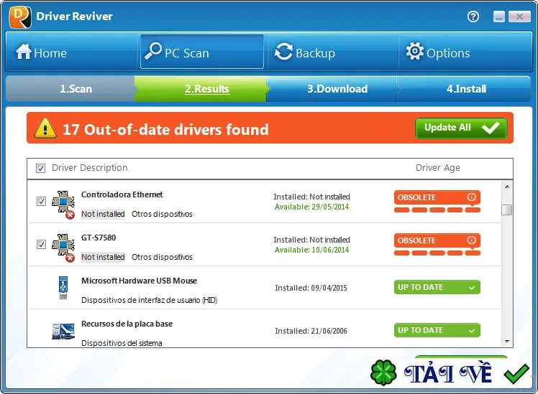This screenshot has height=394, width=538.
Task: Click the Backup refresh arrows icon
Action: (x=284, y=52)
